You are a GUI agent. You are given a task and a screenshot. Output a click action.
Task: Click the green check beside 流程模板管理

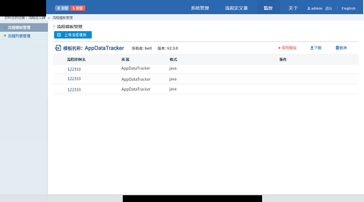5,28
